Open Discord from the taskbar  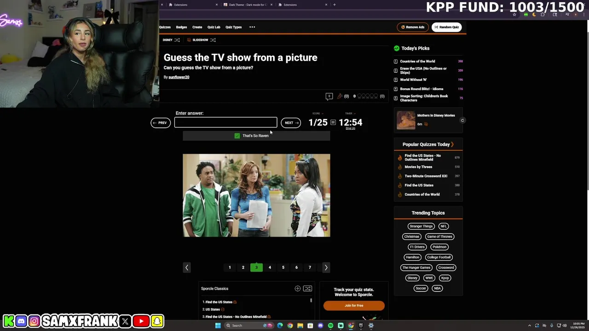[320, 325]
